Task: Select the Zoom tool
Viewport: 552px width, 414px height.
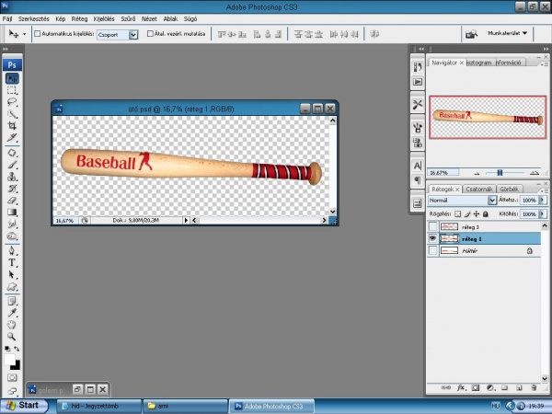Action: point(12,337)
